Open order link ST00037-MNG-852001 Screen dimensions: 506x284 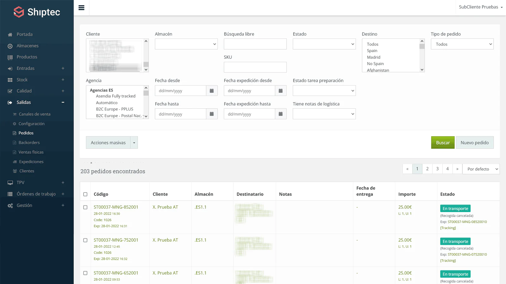[x=116, y=207]
